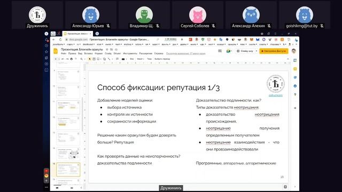Switch to grid view at bottom left
This screenshot has width=342, height=192.
[x=72, y=188]
